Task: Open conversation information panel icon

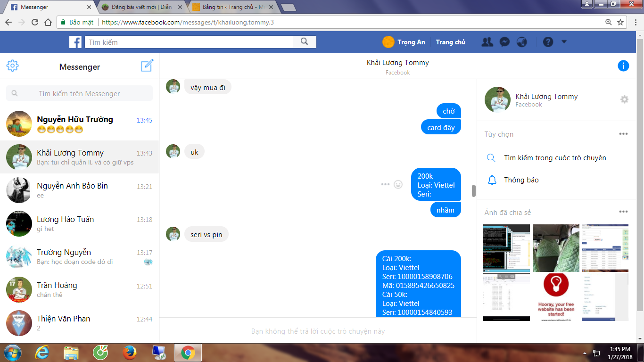Action: point(623,66)
